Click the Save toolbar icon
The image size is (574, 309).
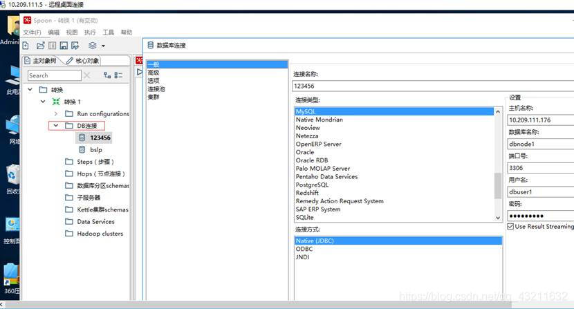[64, 46]
